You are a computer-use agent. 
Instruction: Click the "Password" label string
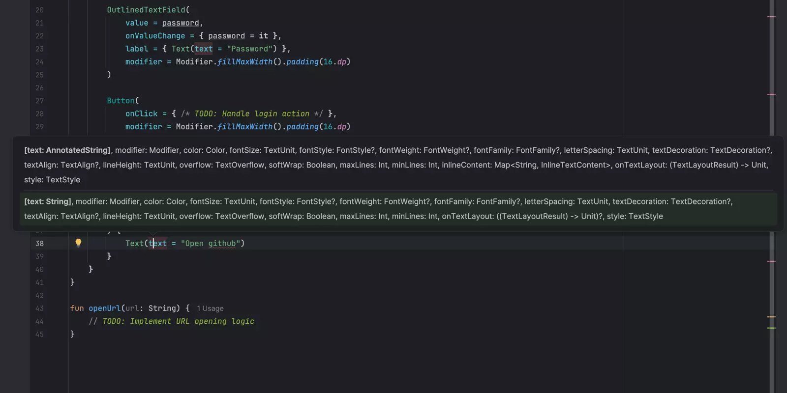[x=249, y=49]
